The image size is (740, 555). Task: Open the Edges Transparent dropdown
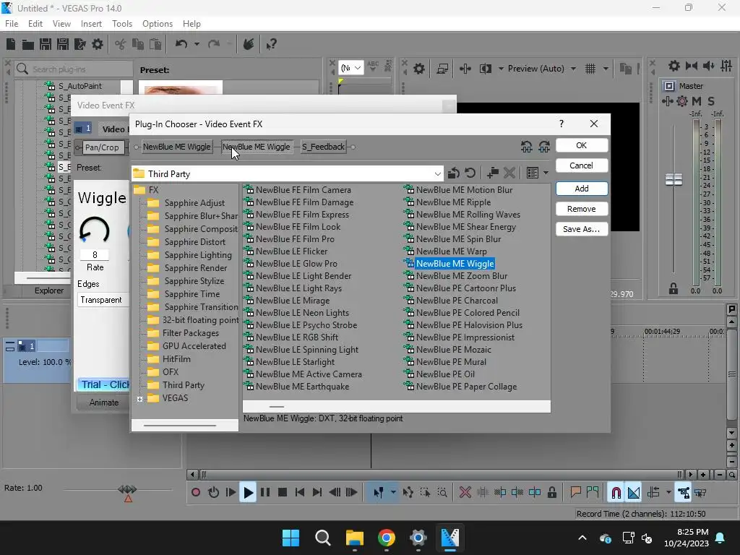coord(103,300)
